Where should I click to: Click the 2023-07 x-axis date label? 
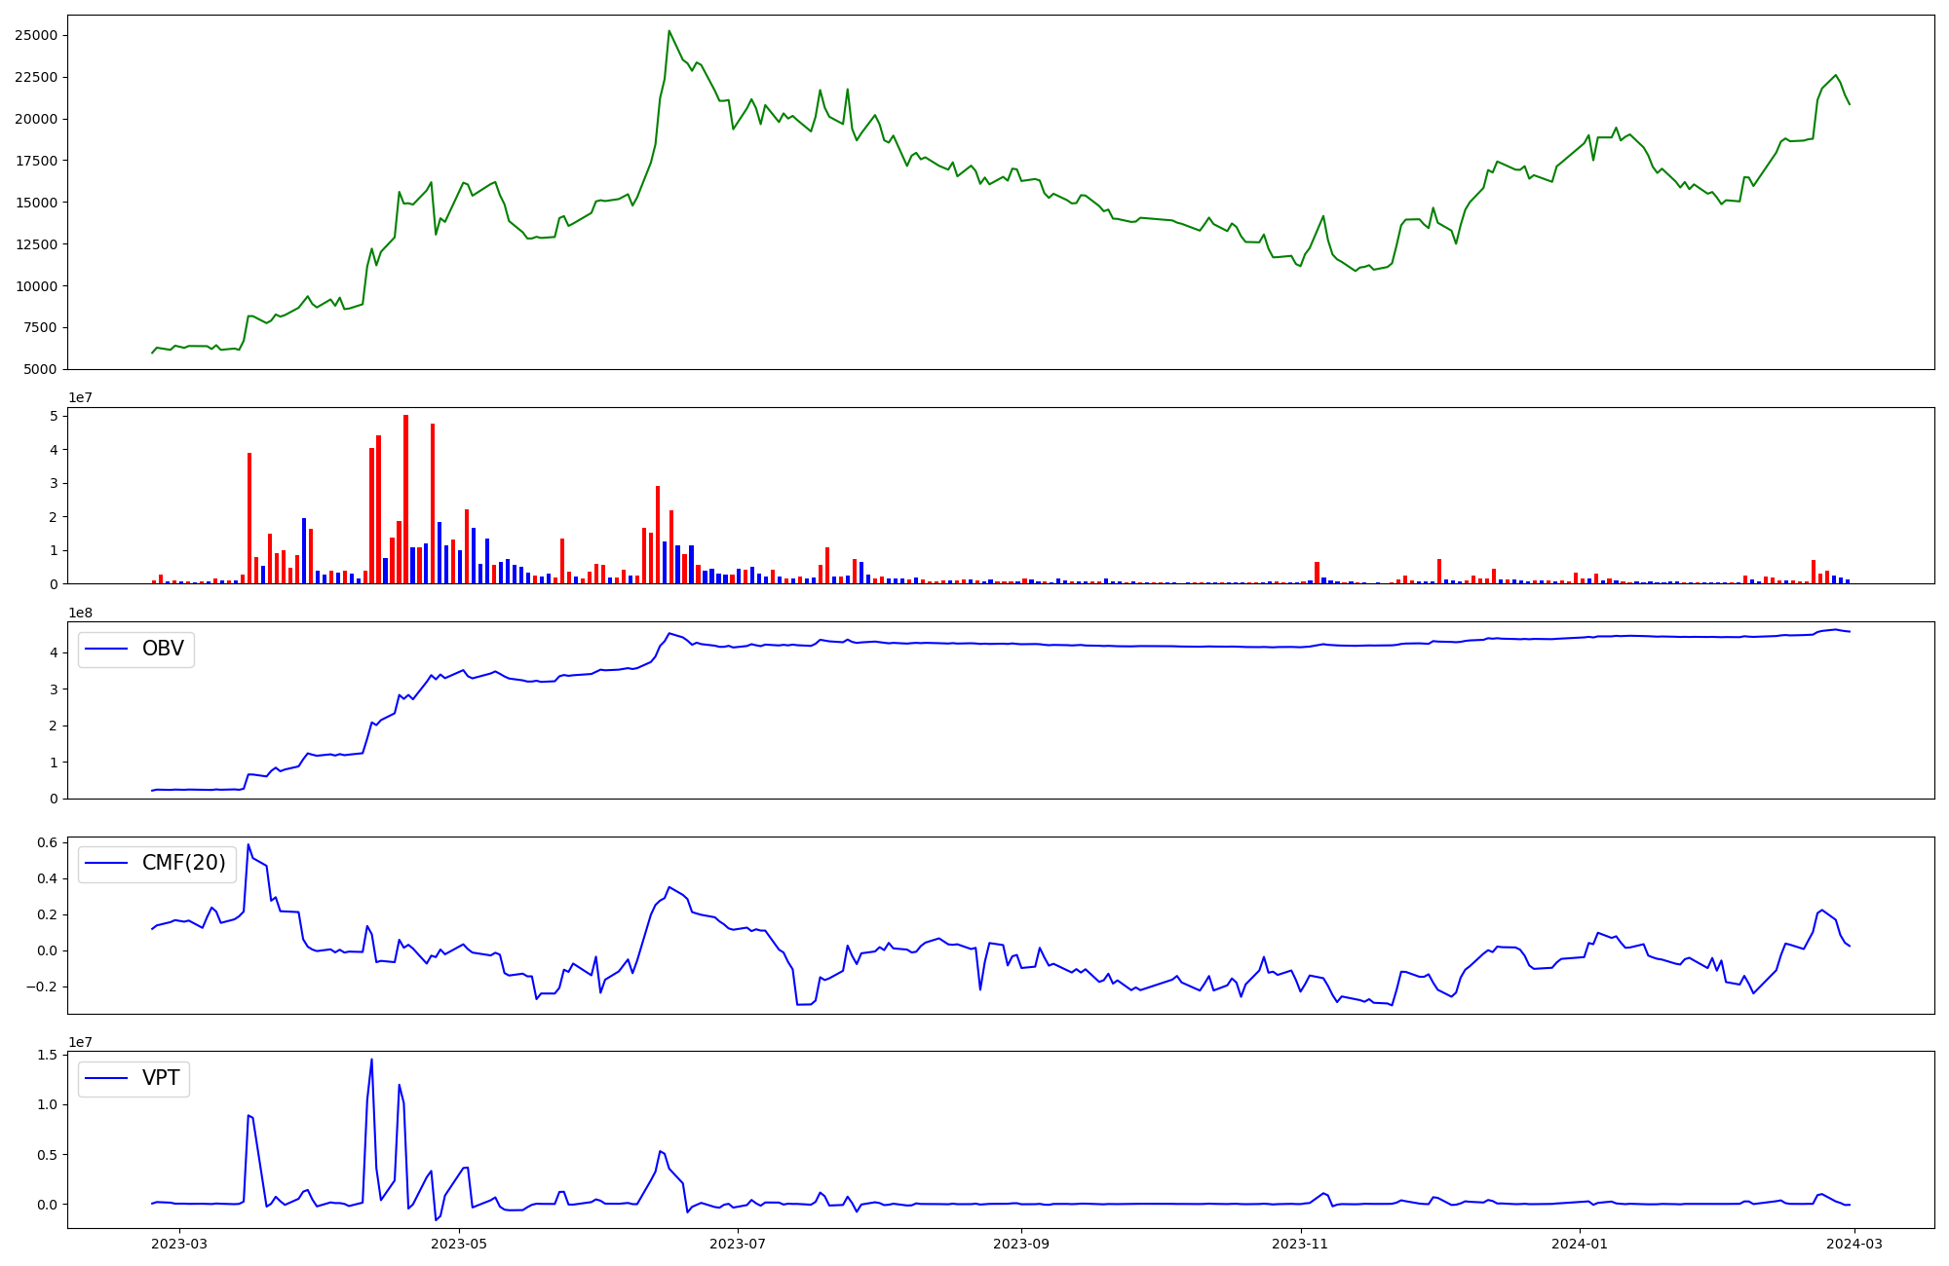[738, 1243]
